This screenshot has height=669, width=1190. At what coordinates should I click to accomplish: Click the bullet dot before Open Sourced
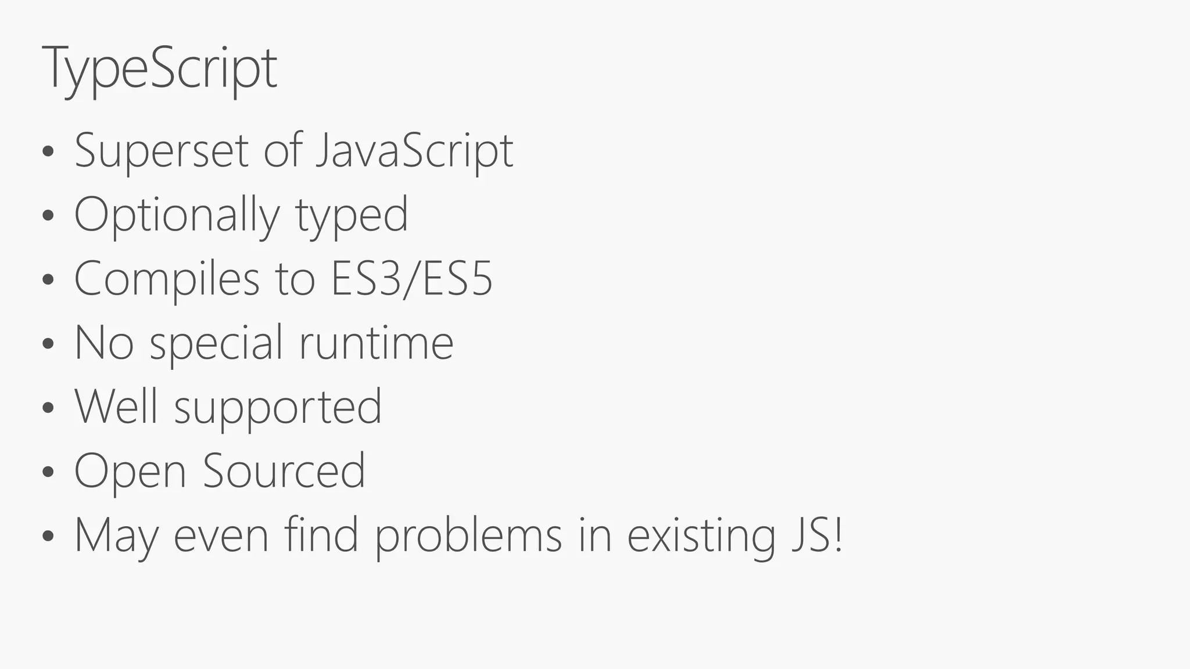[48, 472]
